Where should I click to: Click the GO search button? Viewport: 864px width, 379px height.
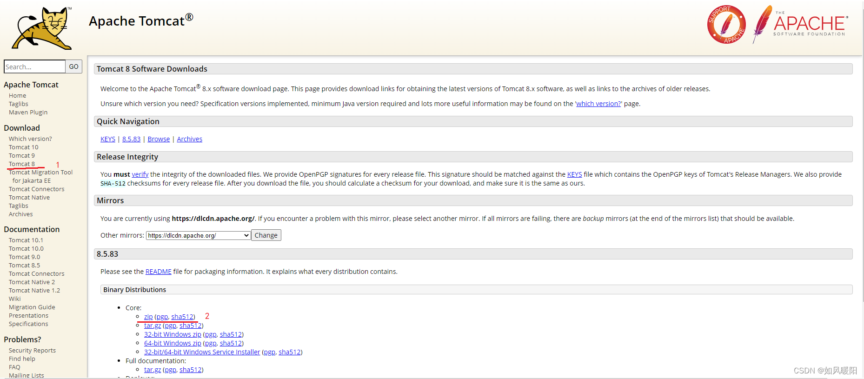(x=73, y=66)
